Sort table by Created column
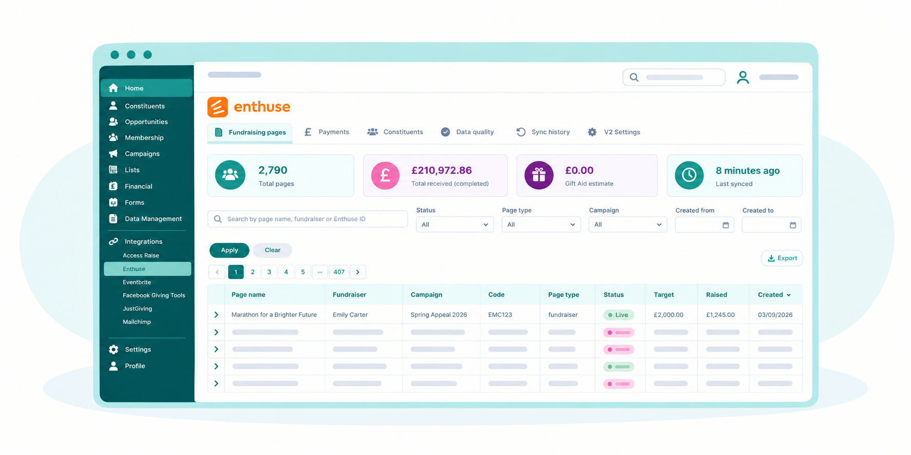The width and height of the screenshot is (911, 455). pos(774,295)
